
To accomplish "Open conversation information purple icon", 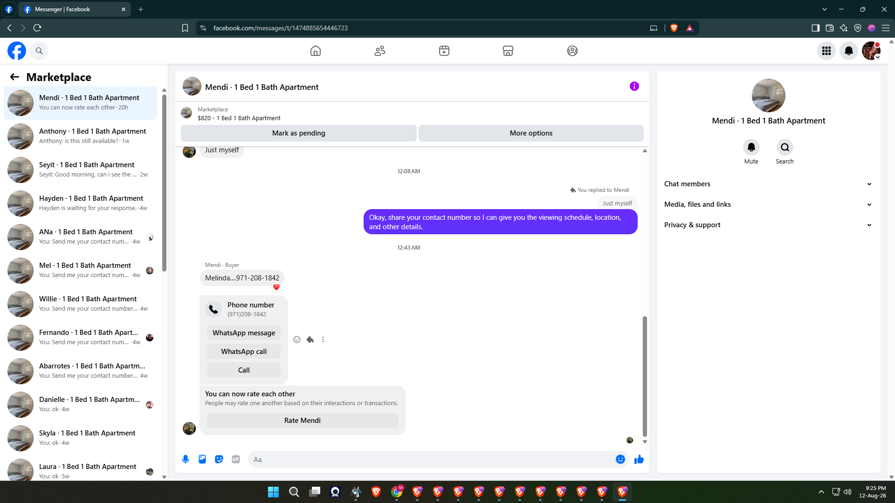I will 634,86.
